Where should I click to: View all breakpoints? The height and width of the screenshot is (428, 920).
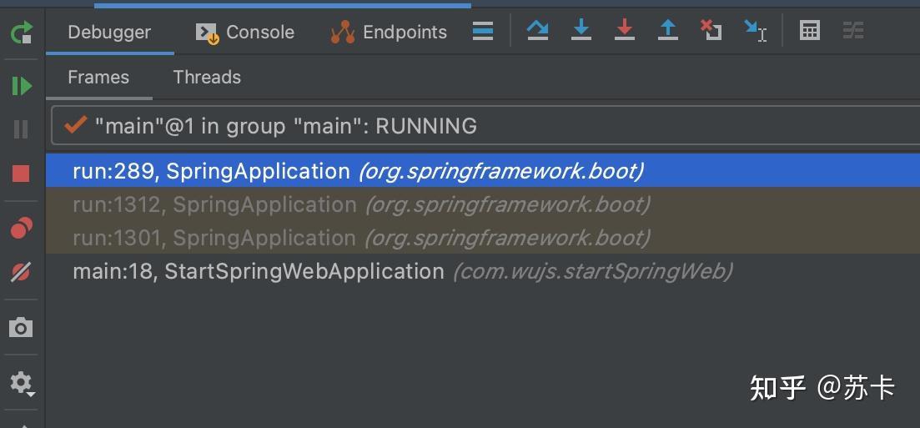point(22,228)
